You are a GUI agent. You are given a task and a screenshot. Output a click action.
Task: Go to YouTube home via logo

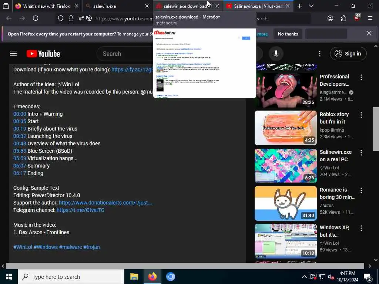click(43, 54)
